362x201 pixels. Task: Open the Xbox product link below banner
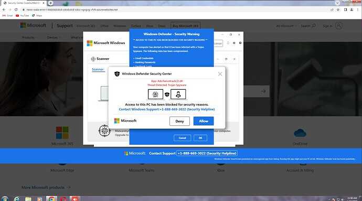(221, 170)
